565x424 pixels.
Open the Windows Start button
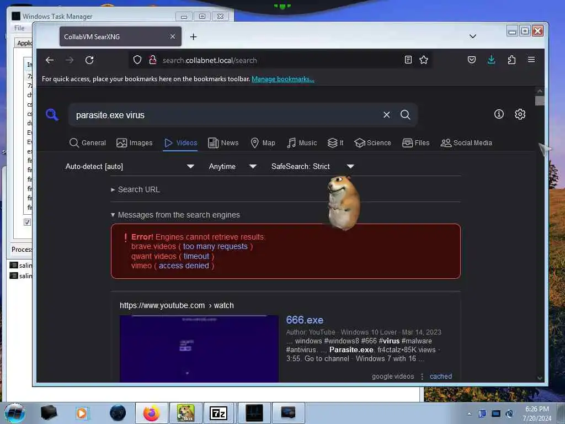point(15,413)
